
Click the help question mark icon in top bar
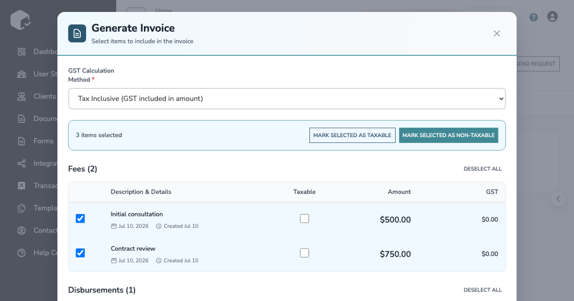(533, 17)
